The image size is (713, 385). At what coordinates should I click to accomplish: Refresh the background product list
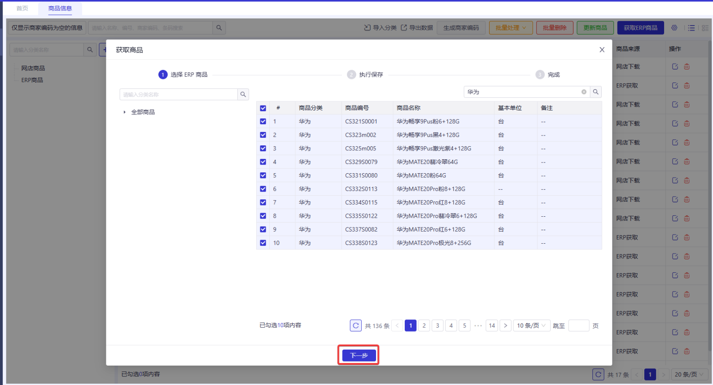(x=598, y=374)
